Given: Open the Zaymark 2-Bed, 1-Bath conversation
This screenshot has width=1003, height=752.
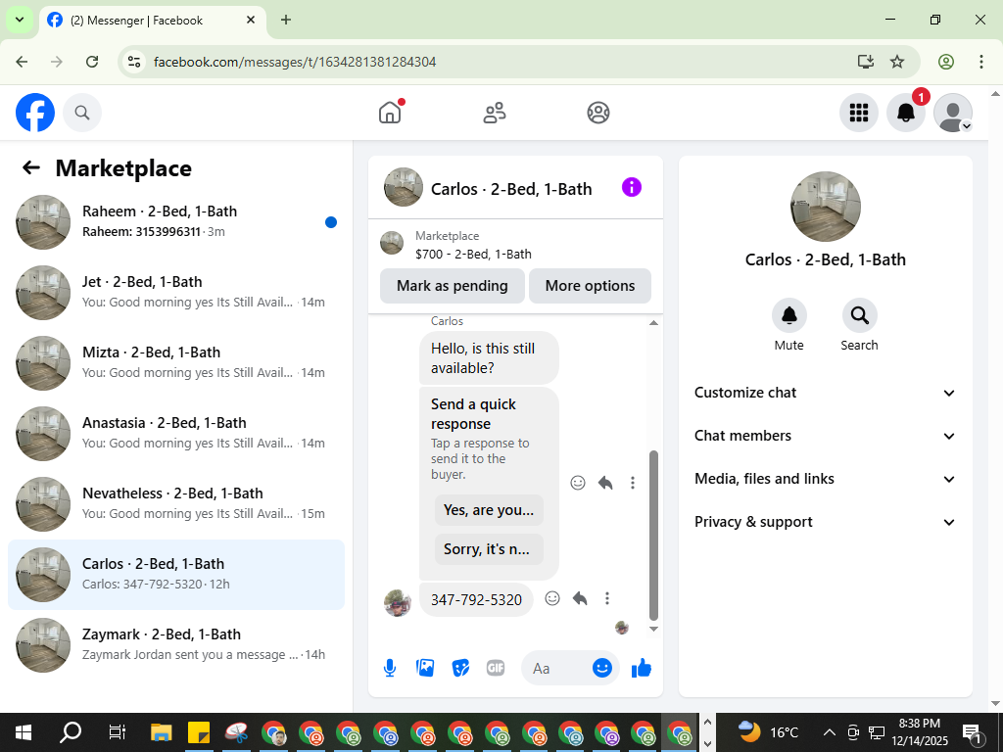Looking at the screenshot, I should 176,644.
